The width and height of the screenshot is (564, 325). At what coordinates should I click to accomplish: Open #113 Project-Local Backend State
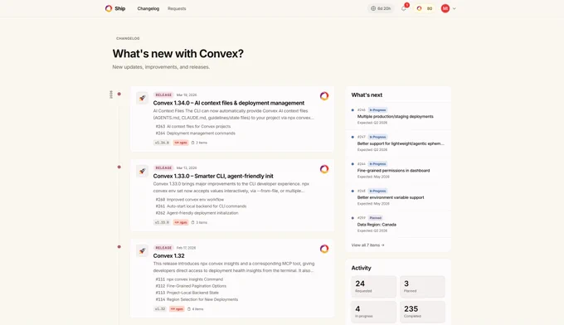[x=187, y=293]
